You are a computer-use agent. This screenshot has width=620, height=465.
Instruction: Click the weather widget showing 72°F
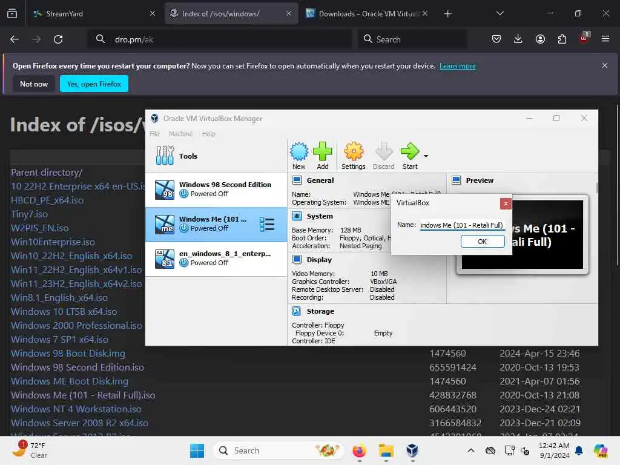30,450
